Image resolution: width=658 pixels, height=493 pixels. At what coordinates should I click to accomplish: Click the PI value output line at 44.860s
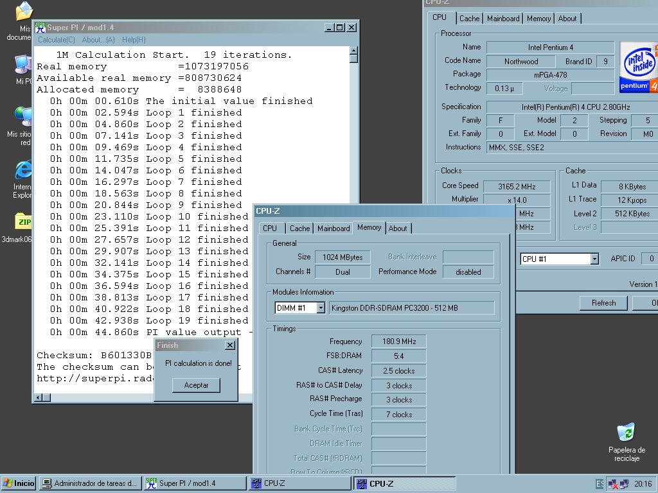(x=150, y=332)
